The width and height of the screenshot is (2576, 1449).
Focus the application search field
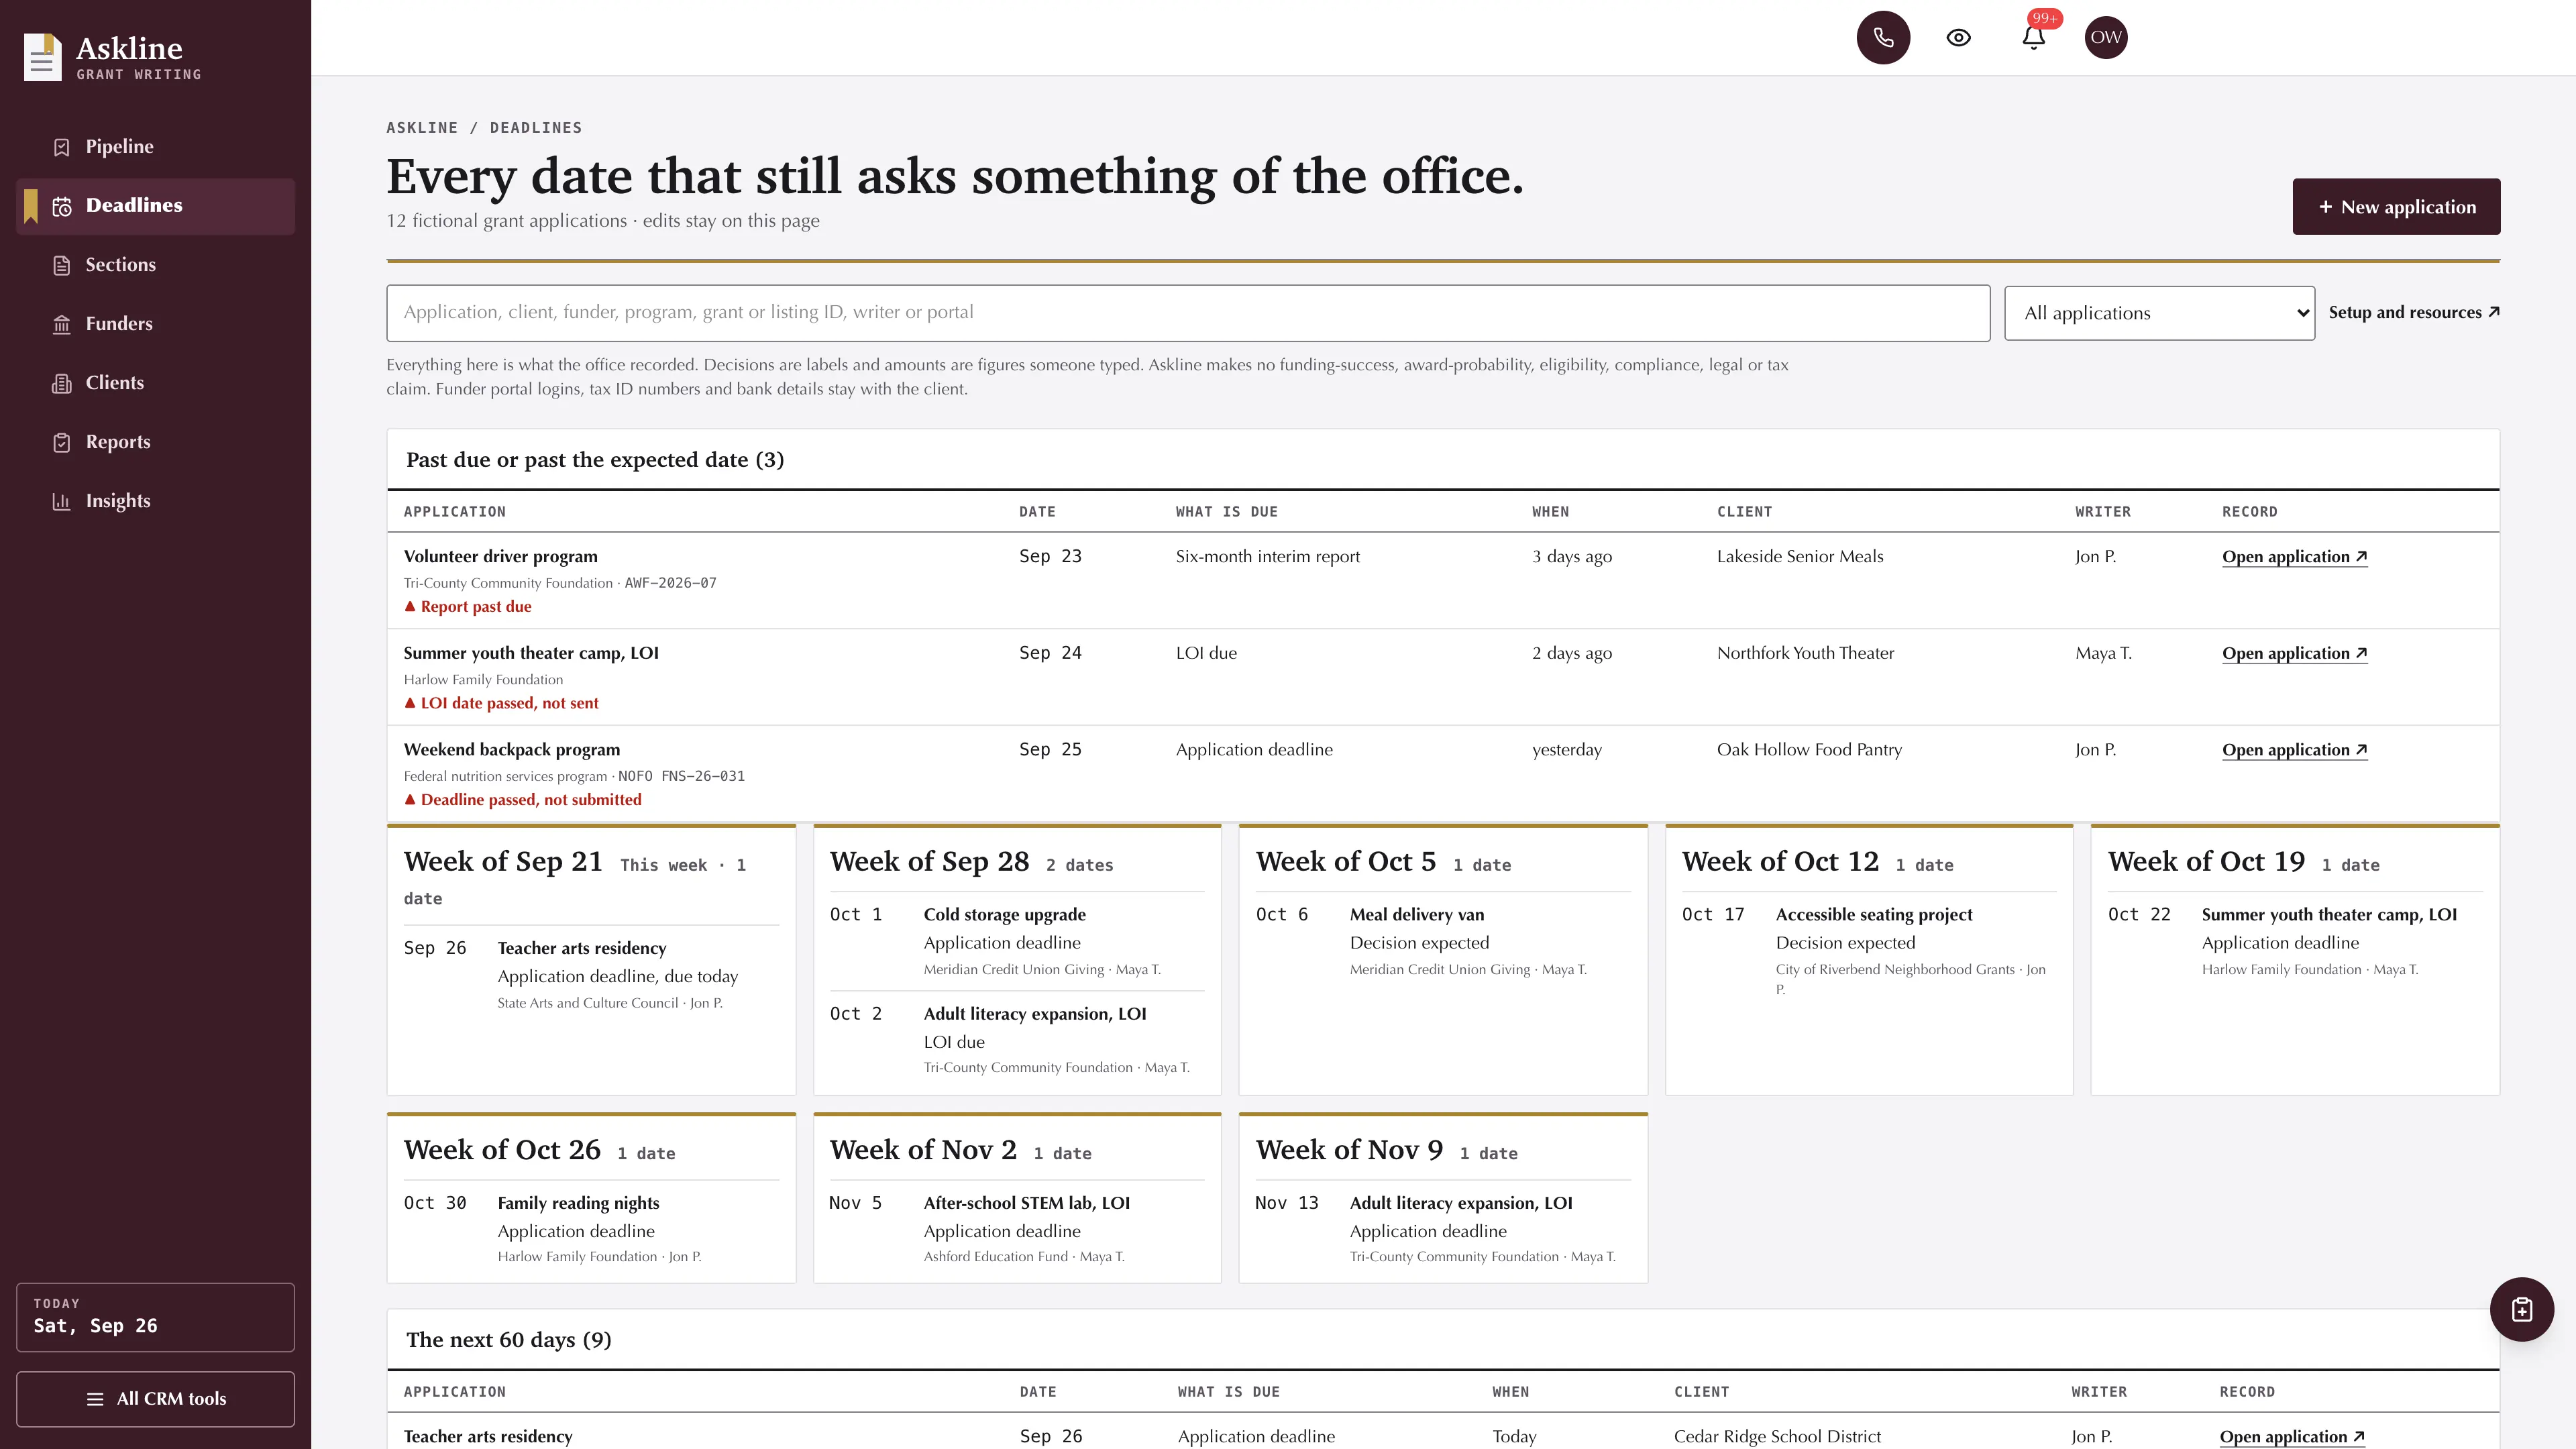point(1188,313)
